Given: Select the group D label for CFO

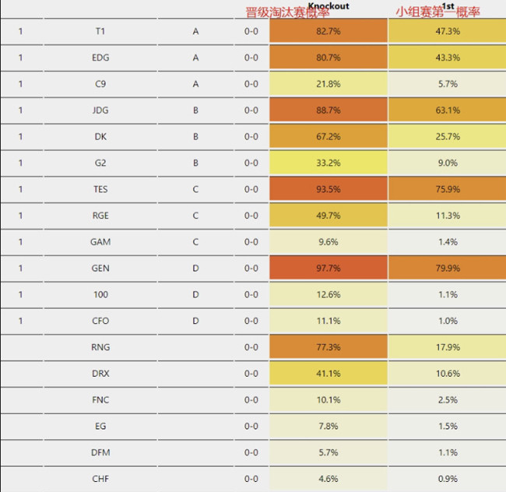Looking at the screenshot, I should pos(196,321).
